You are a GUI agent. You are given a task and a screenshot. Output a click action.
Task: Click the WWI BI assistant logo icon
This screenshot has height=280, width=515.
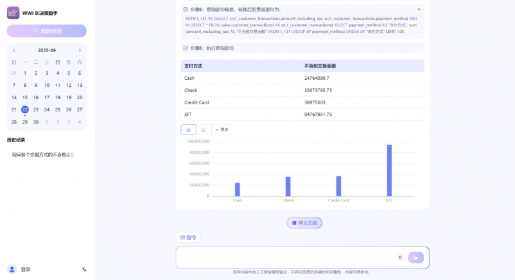13,12
